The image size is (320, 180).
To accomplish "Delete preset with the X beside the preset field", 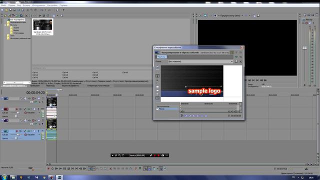I will pos(240,61).
